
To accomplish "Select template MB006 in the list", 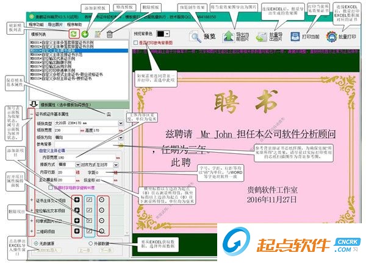I will pyautogui.click(x=79, y=63).
